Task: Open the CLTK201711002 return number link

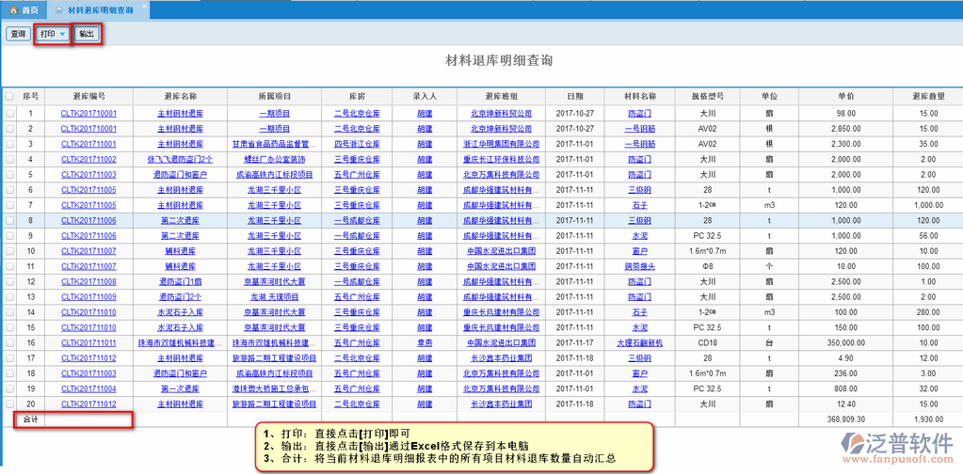Action: 88,159
